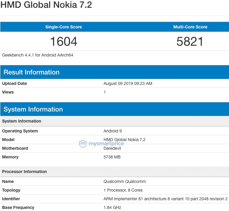Click the Upload Date value August 09 2019

(128, 83)
